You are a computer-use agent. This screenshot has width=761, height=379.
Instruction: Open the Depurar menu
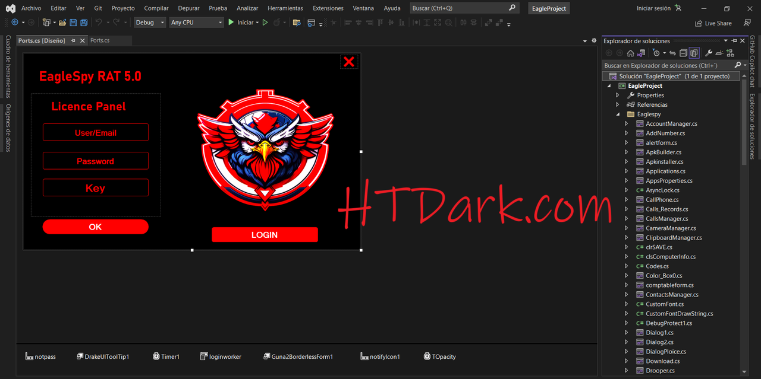coord(189,8)
